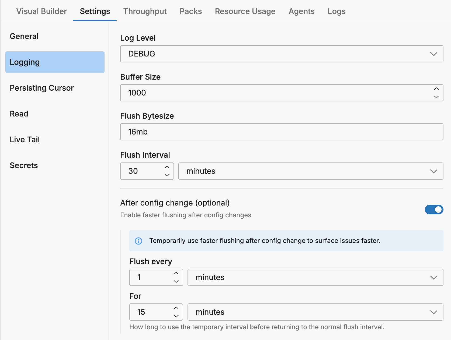Viewport: 451px width, 340px height.
Task: Increase Buffer Size with up arrow
Action: click(436, 89)
